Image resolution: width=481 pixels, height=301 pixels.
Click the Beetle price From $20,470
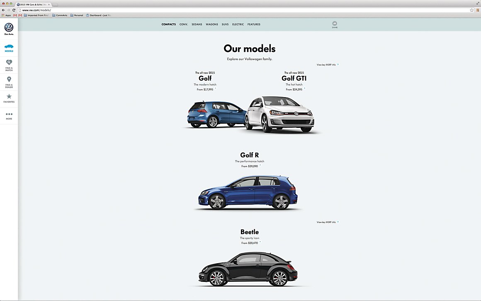point(249,243)
